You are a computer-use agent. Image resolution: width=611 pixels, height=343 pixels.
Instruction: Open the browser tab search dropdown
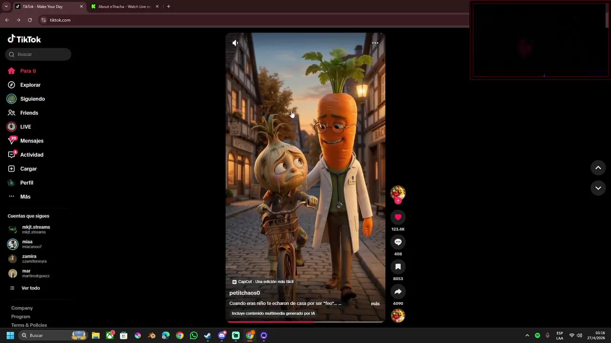(6, 7)
